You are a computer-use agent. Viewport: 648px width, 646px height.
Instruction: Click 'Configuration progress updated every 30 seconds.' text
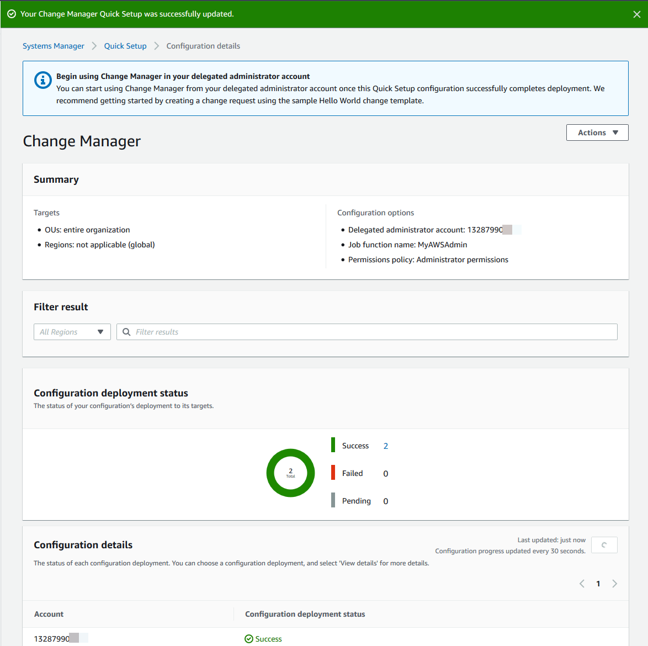click(511, 551)
